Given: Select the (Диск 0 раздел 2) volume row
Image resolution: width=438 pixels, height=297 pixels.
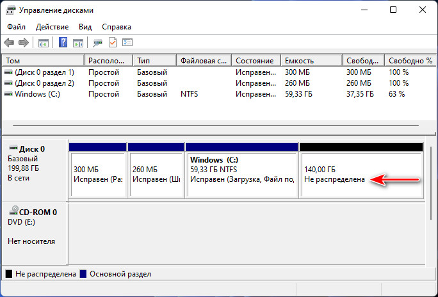Looking at the screenshot, I should (x=219, y=83).
